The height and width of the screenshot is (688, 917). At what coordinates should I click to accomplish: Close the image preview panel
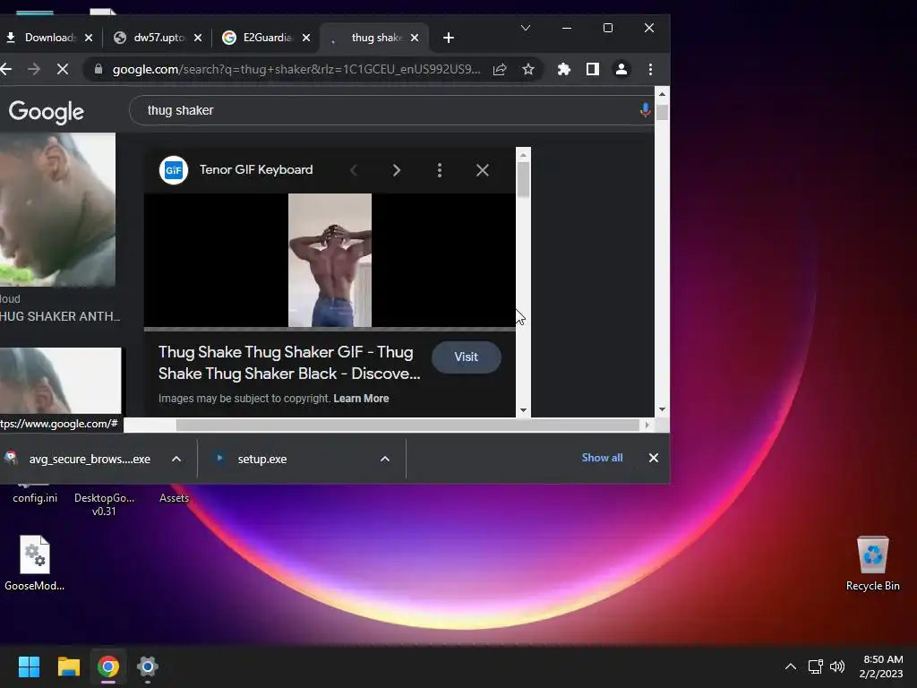click(483, 170)
